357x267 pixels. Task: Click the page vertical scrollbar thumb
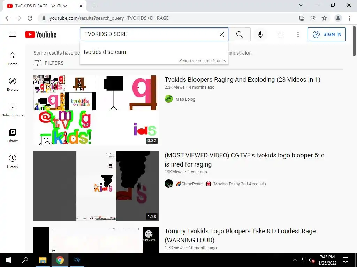[354, 41]
